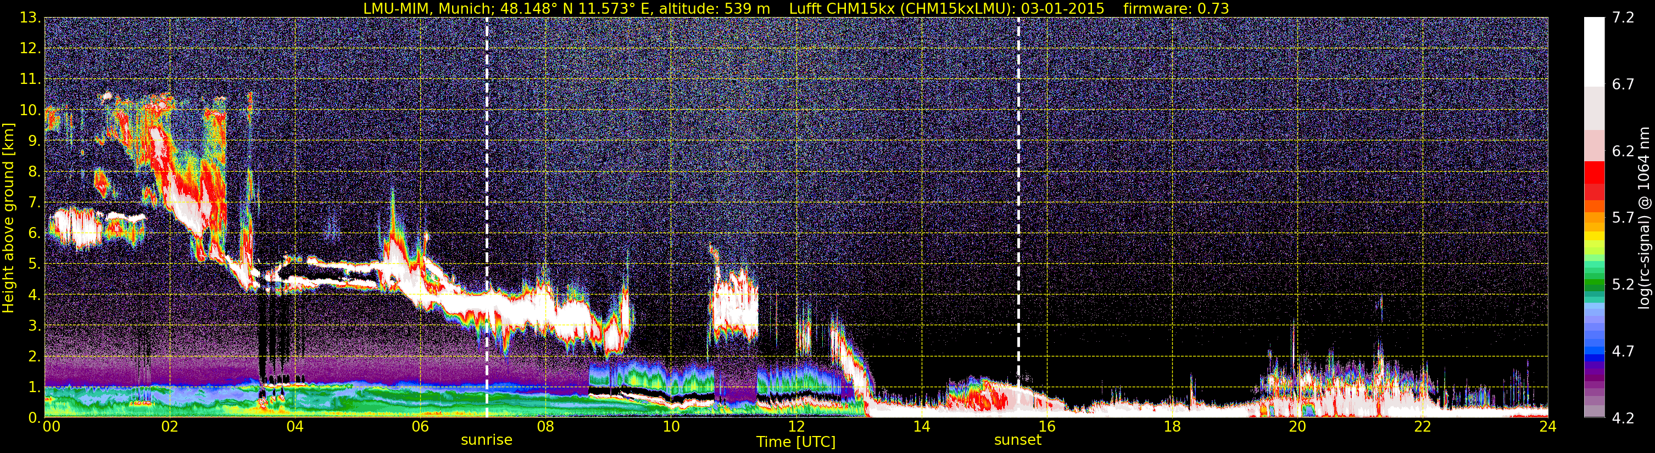Click the date '03-01-2015' in the title
The height and width of the screenshot is (453, 1655).
coord(1063,8)
